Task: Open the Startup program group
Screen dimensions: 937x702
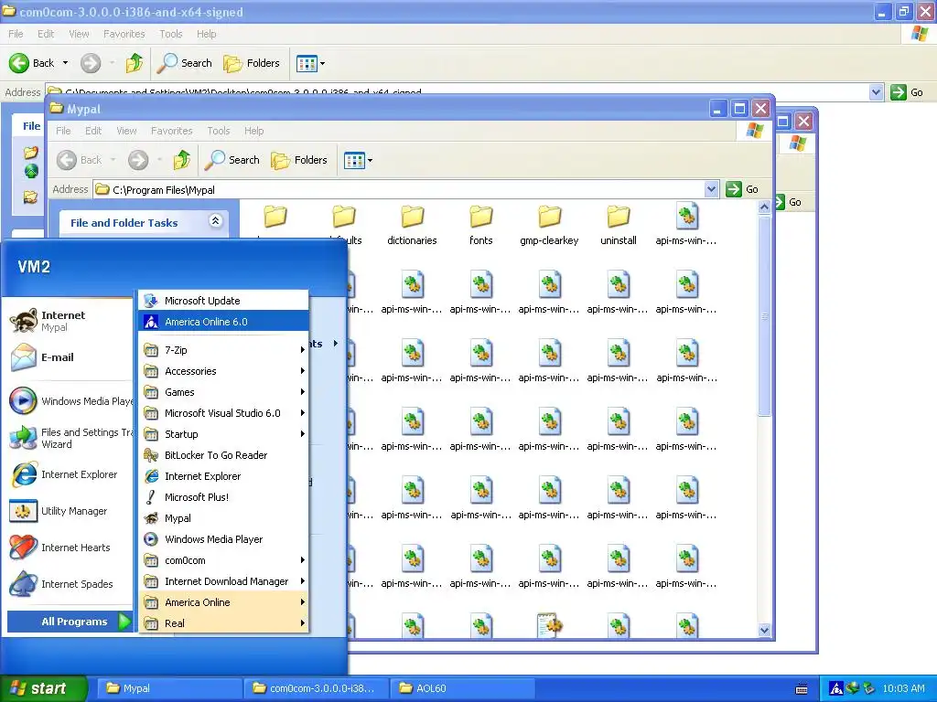Action: coord(223,433)
